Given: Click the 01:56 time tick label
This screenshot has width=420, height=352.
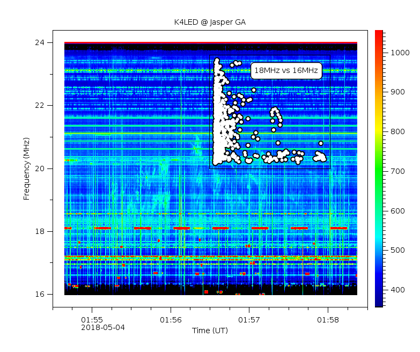Looking at the screenshot, I should 171,319.
